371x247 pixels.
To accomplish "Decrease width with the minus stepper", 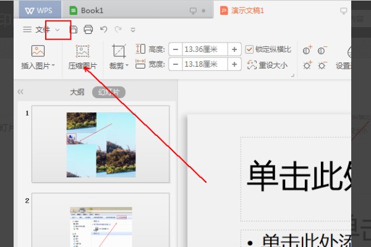I will click(x=175, y=65).
